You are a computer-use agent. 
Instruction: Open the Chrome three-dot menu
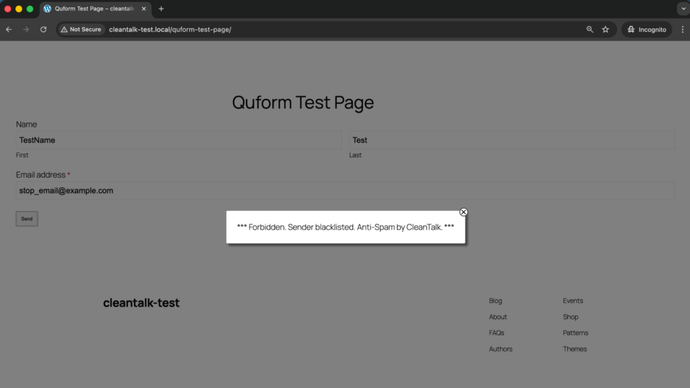pyautogui.click(x=683, y=30)
